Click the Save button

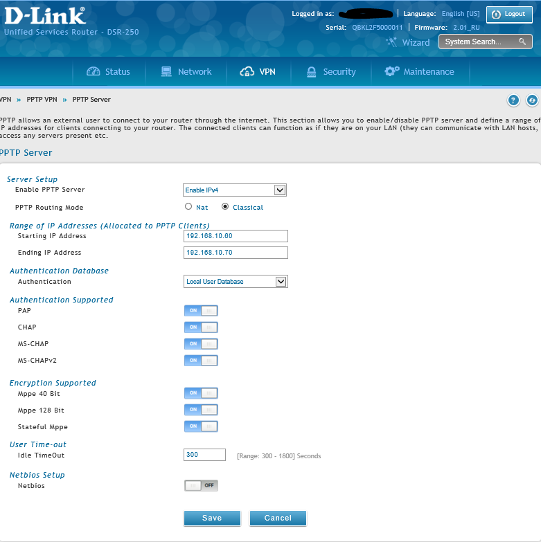[212, 518]
